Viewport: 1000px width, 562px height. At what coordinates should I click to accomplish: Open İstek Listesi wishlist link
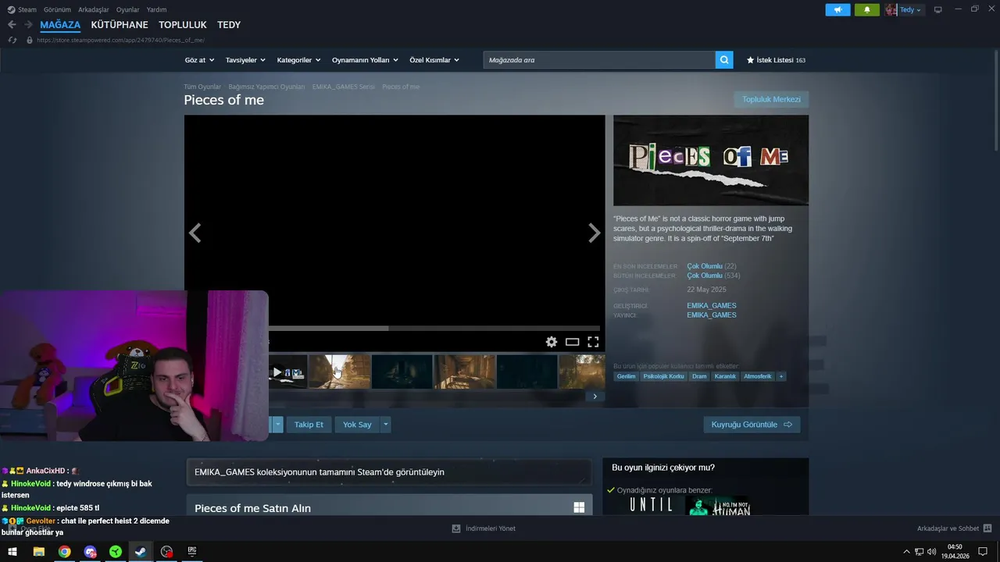click(x=776, y=60)
